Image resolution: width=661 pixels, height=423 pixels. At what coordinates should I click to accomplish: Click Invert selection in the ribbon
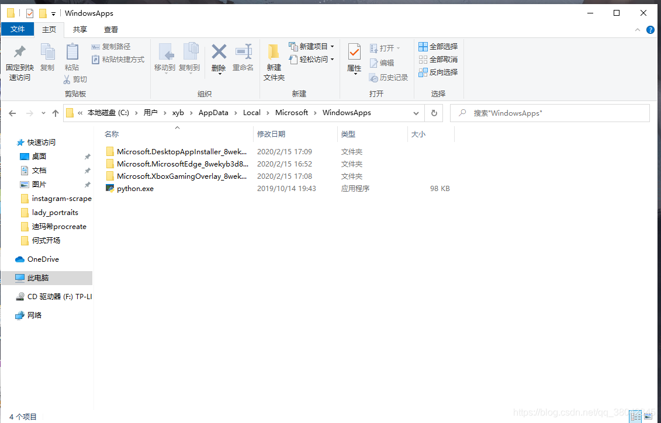tap(438, 72)
